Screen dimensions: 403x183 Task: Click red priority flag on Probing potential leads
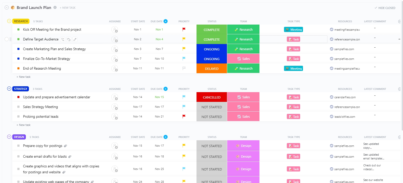coord(184,116)
